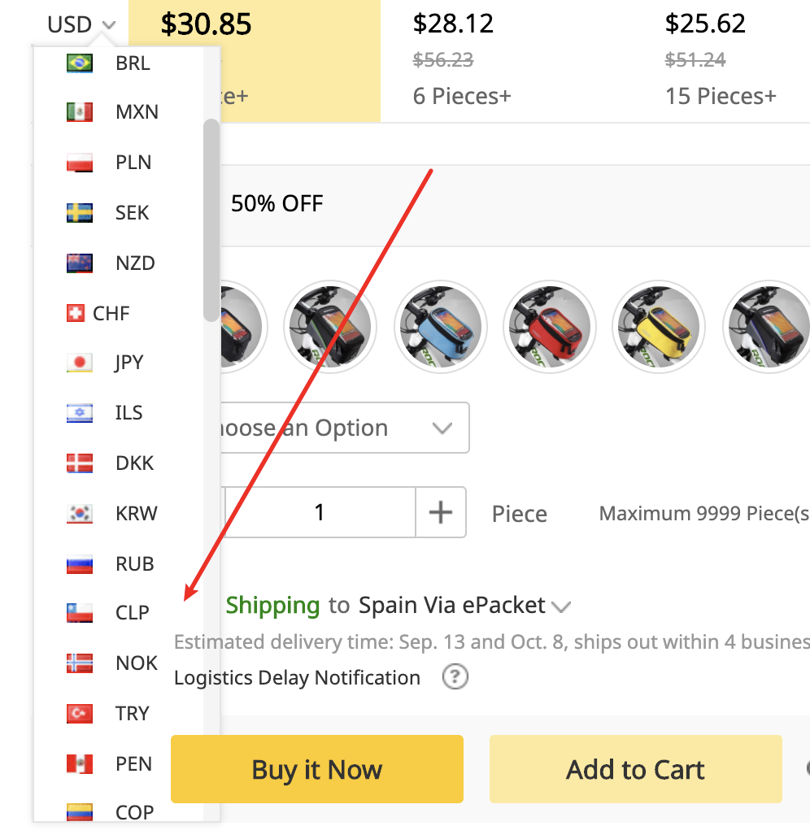Expand the Spain Via ePacket shipping chevron
The width and height of the screenshot is (810, 839).
click(x=561, y=606)
